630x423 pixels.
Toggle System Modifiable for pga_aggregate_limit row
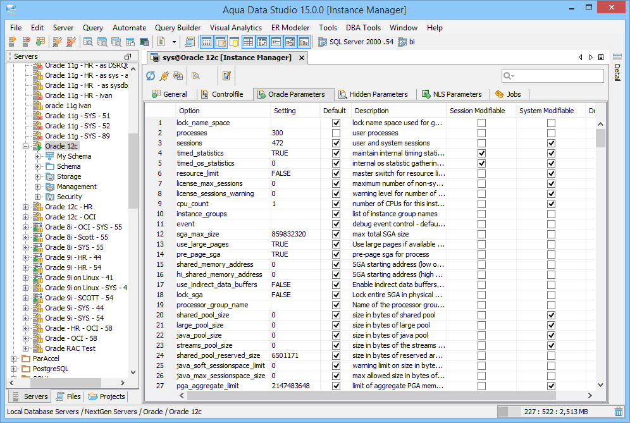552,386
